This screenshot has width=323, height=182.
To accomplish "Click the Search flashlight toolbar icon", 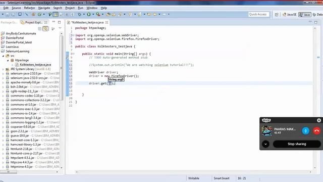I will click(120, 15).
